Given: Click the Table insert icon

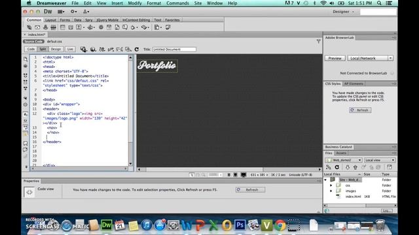Looking at the screenshot, I should (x=63, y=27).
